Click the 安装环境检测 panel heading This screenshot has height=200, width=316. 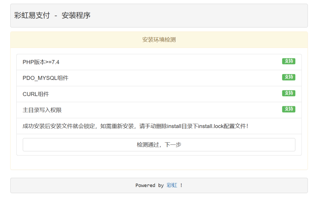pyautogui.click(x=159, y=40)
